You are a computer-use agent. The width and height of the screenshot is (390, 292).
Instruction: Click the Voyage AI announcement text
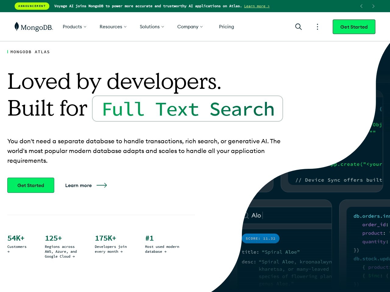[x=148, y=6]
